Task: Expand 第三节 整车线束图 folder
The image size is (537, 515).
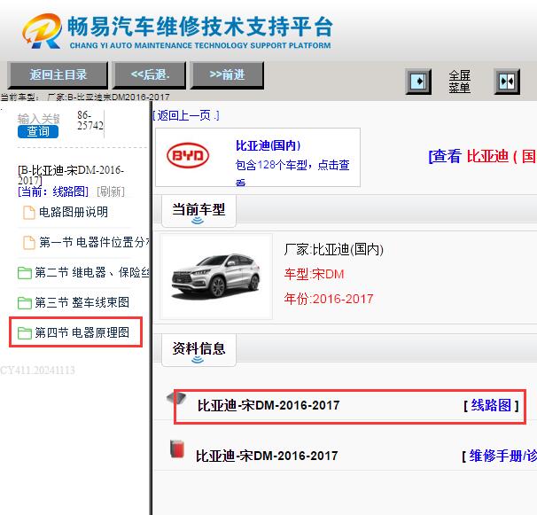Action: click(82, 302)
